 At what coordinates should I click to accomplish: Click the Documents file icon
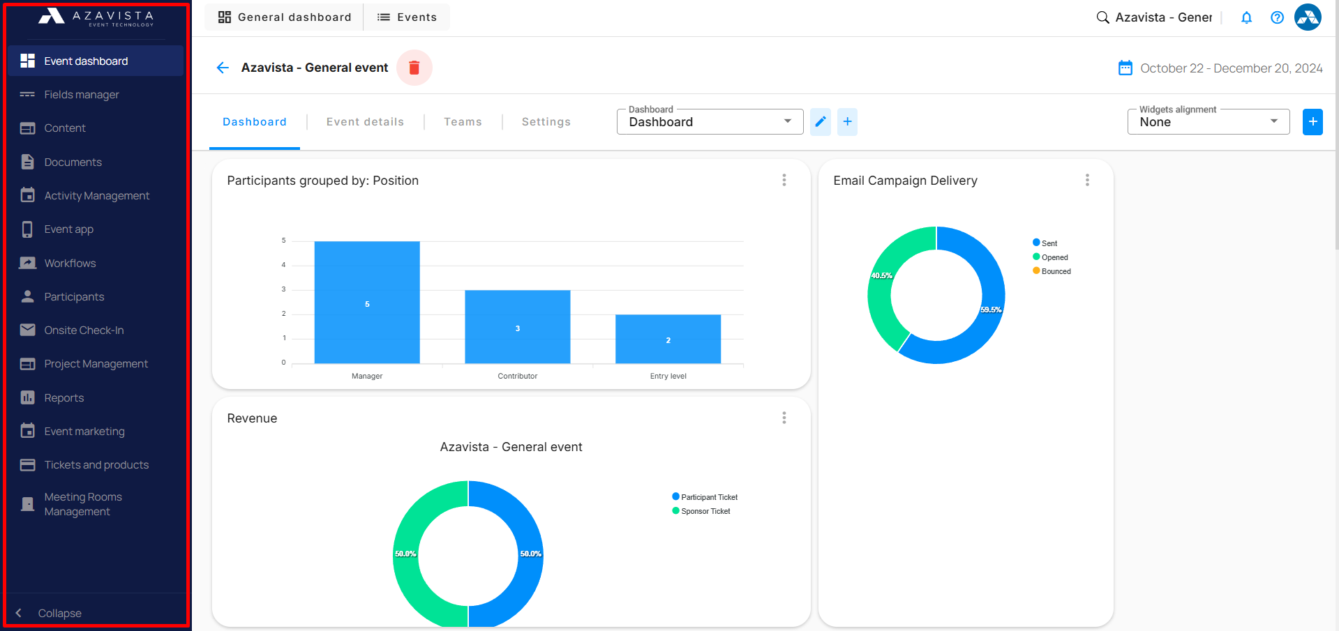(x=28, y=162)
